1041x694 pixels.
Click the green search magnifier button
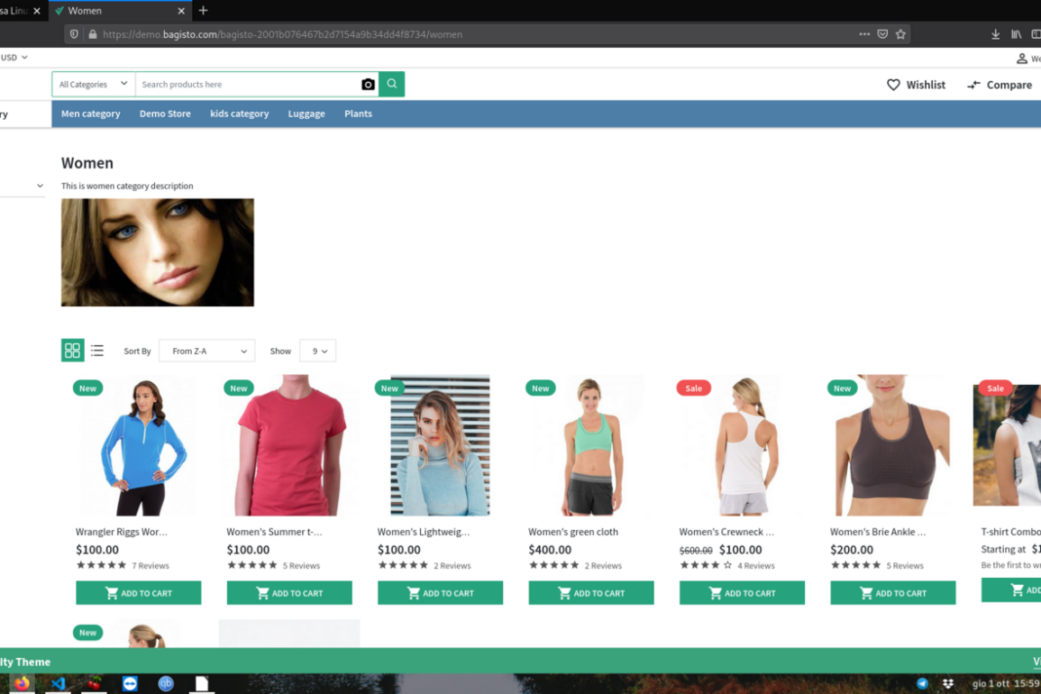coord(392,85)
